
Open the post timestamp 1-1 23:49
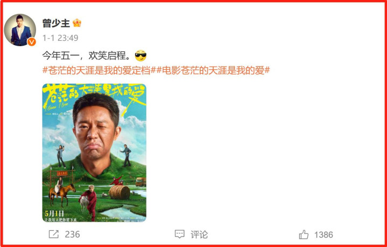click(60, 38)
